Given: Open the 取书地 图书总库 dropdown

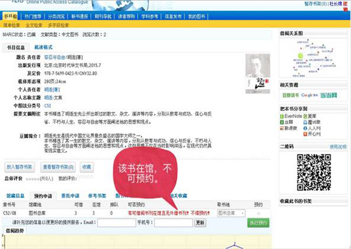Looking at the screenshot, I should (231, 213).
